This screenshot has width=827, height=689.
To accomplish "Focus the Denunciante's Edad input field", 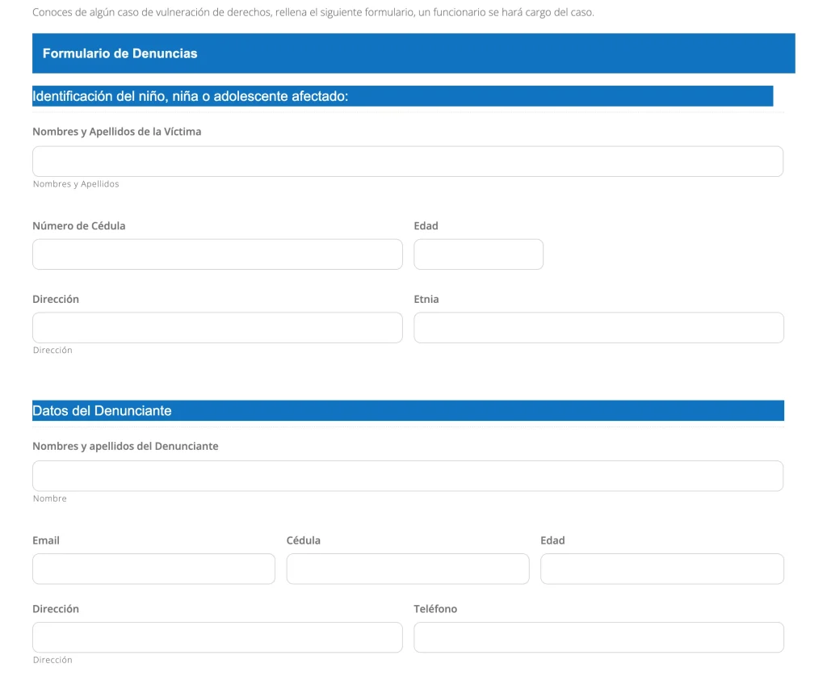I will pyautogui.click(x=661, y=569).
